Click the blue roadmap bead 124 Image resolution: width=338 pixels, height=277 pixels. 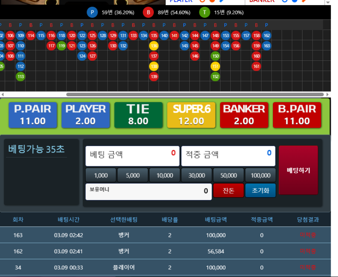[x=82, y=56]
